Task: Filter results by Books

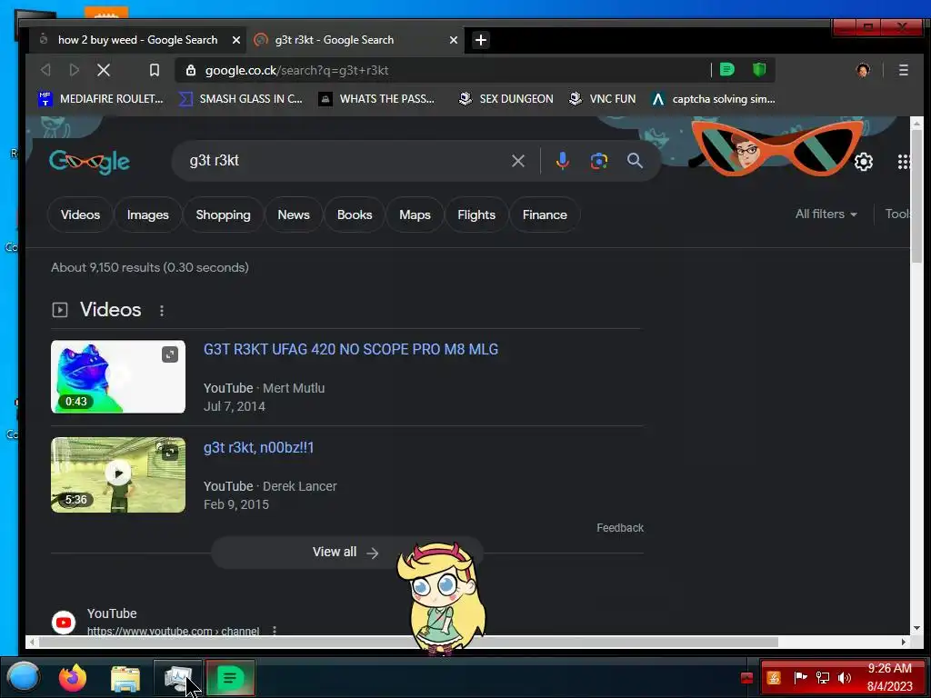Action: tap(355, 214)
